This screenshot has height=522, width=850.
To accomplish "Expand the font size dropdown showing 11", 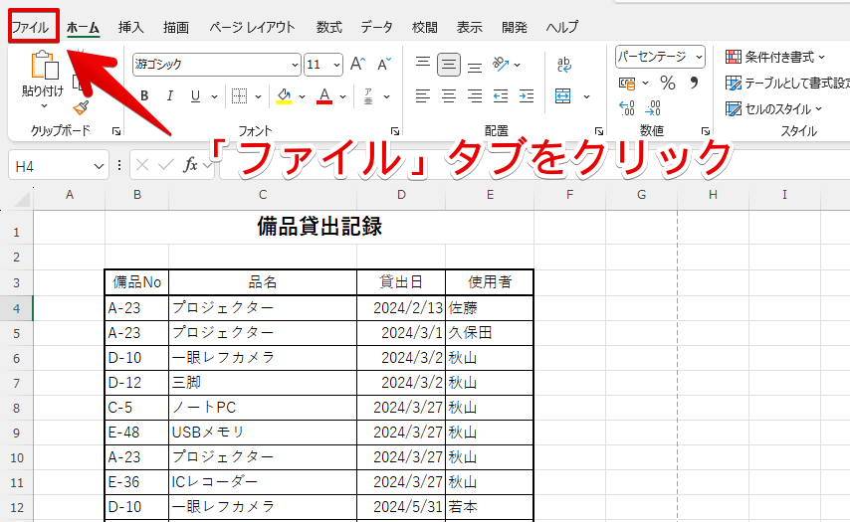I will 323,65.
